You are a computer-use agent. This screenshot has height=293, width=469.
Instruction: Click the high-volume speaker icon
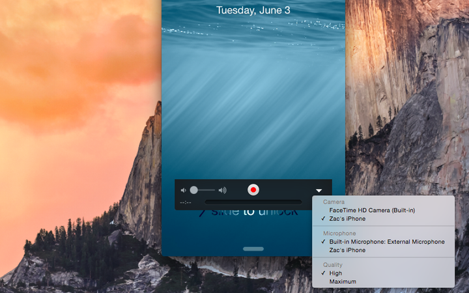coord(223,190)
